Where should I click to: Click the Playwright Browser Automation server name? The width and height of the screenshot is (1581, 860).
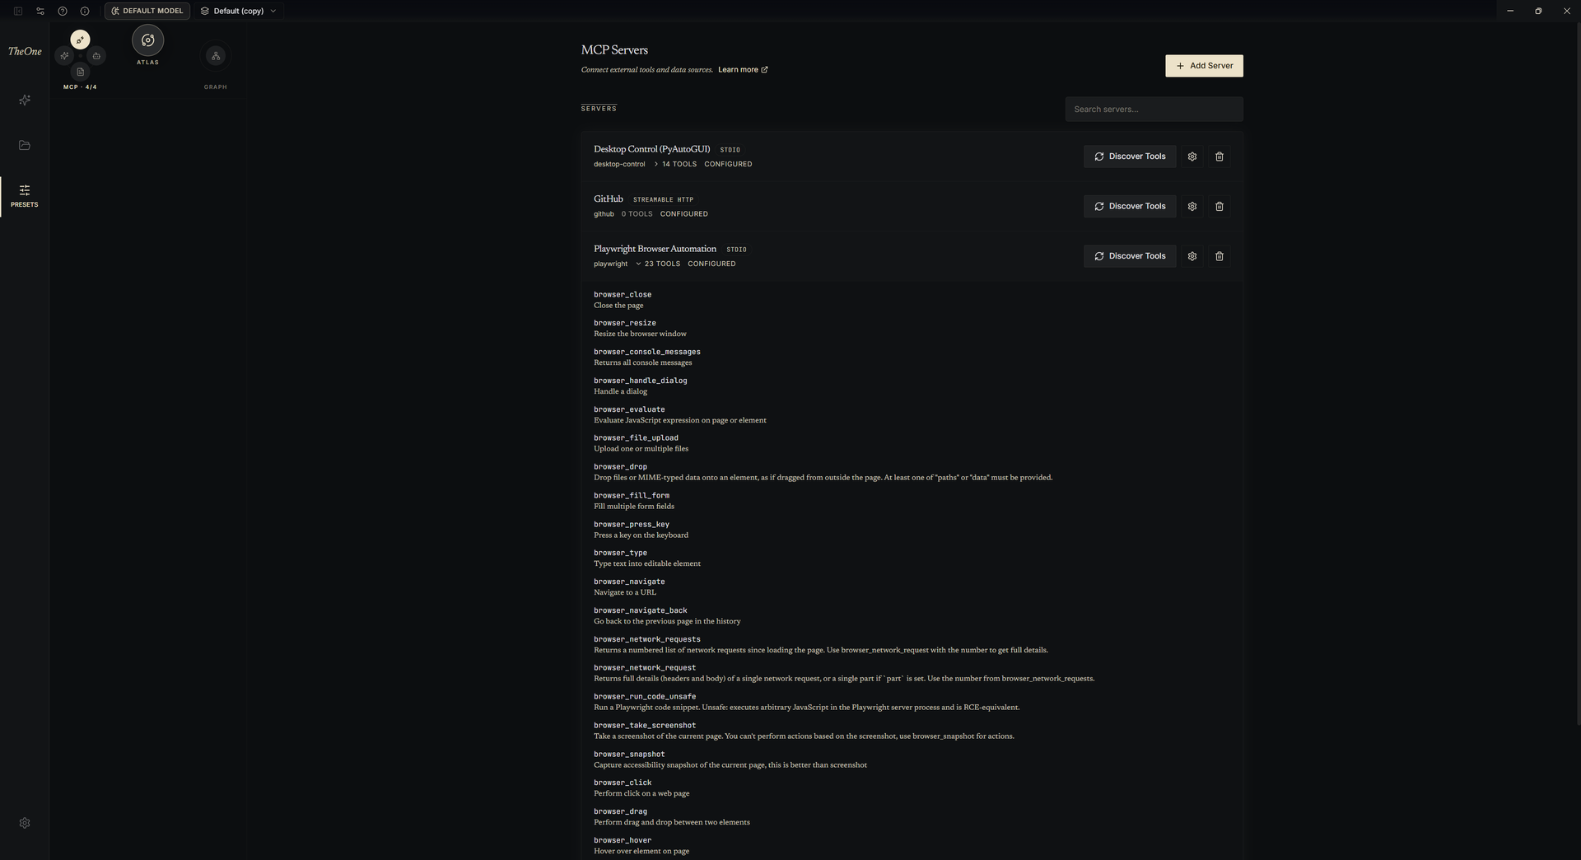click(655, 249)
